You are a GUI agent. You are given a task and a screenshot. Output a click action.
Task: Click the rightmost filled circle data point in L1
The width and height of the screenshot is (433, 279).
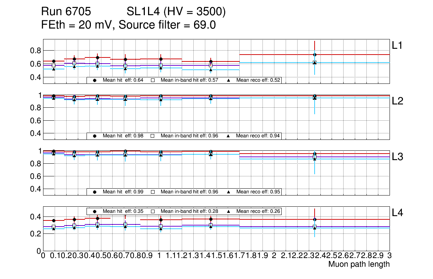pyautogui.click(x=315, y=55)
